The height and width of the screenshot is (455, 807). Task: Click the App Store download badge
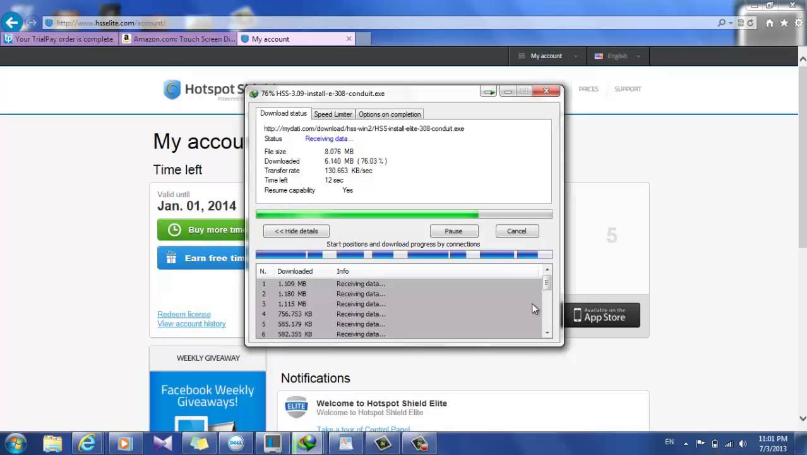pos(602,315)
